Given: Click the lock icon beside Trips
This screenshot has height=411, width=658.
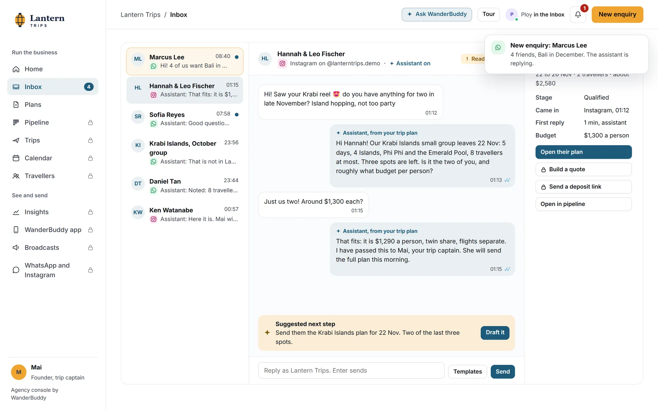Looking at the screenshot, I should click(90, 140).
